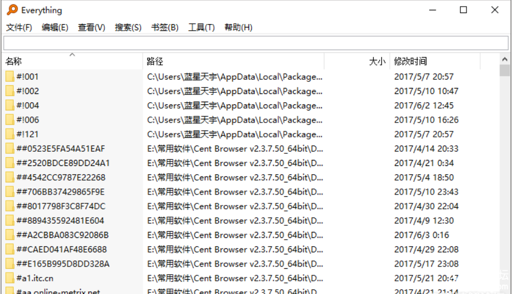This screenshot has height=294, width=512.
Task: Click the path cell of #!001 row
Action: point(234,76)
